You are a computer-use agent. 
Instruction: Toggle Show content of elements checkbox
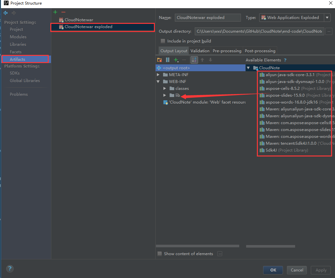(x=159, y=253)
